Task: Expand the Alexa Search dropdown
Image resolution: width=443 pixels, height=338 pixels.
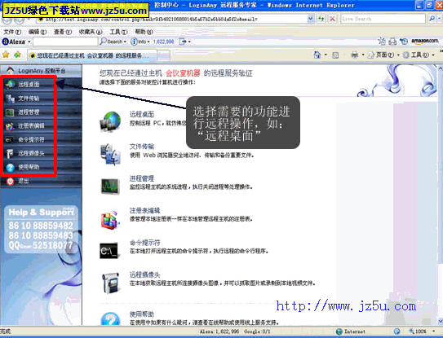Action: click(x=125, y=42)
